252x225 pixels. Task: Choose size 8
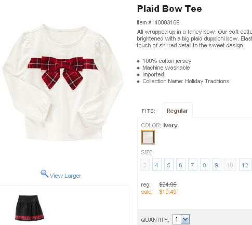205,165
